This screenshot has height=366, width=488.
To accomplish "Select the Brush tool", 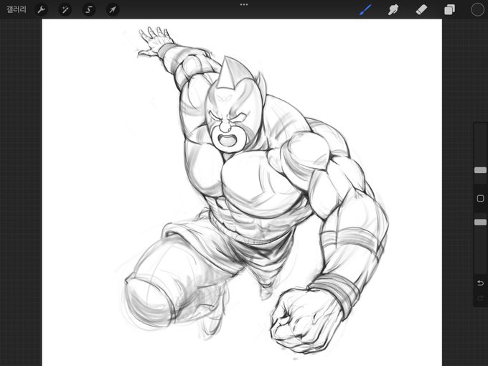I will click(366, 9).
